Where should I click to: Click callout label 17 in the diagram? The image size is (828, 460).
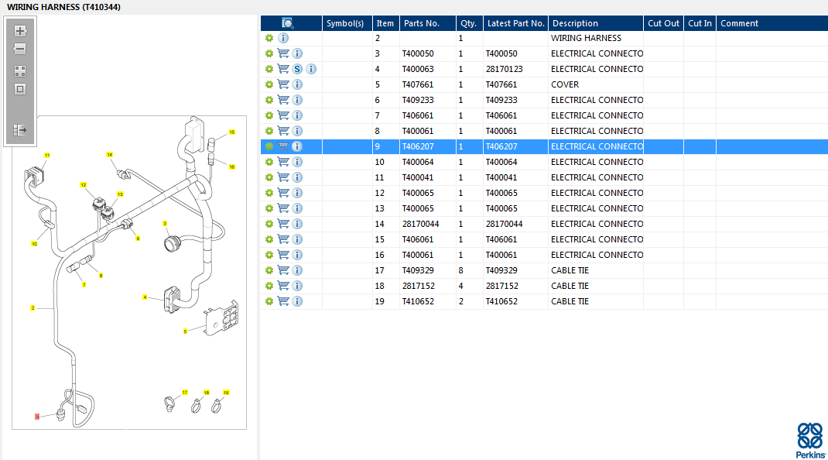[x=185, y=393]
